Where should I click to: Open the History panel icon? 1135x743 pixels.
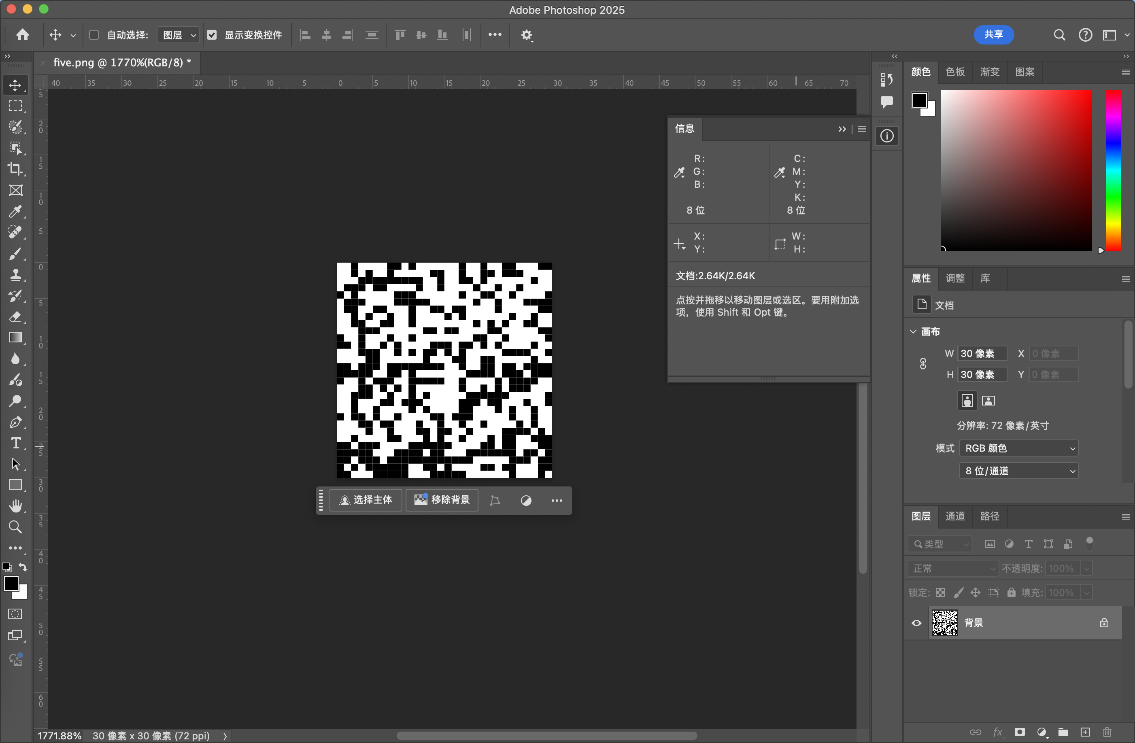click(x=886, y=79)
